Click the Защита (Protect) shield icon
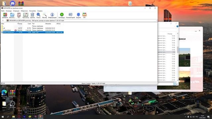 (x=78, y=16)
